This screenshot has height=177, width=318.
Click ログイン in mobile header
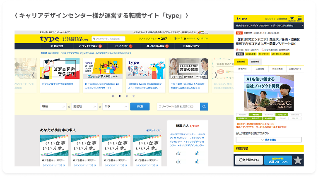tap(270, 19)
